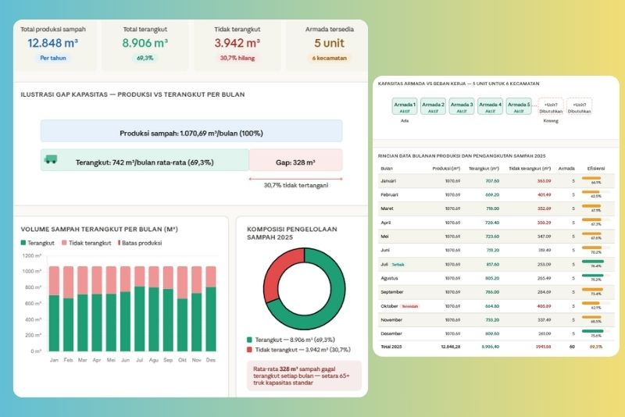Click the 'Bulan' column header

tap(387, 168)
